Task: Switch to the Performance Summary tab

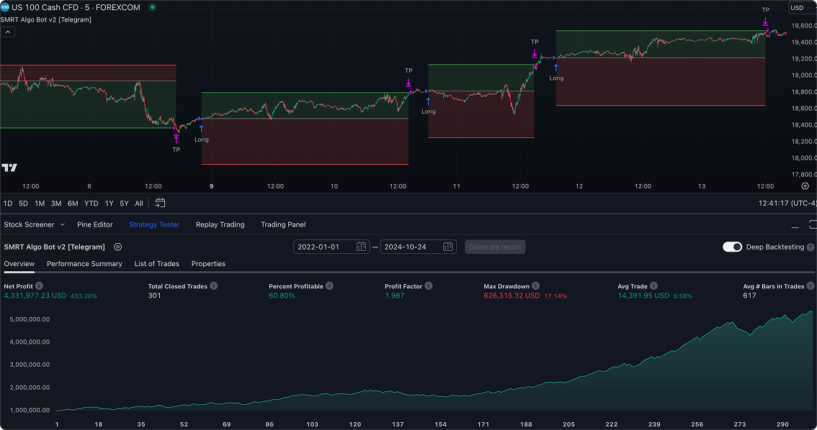Action: pos(84,264)
